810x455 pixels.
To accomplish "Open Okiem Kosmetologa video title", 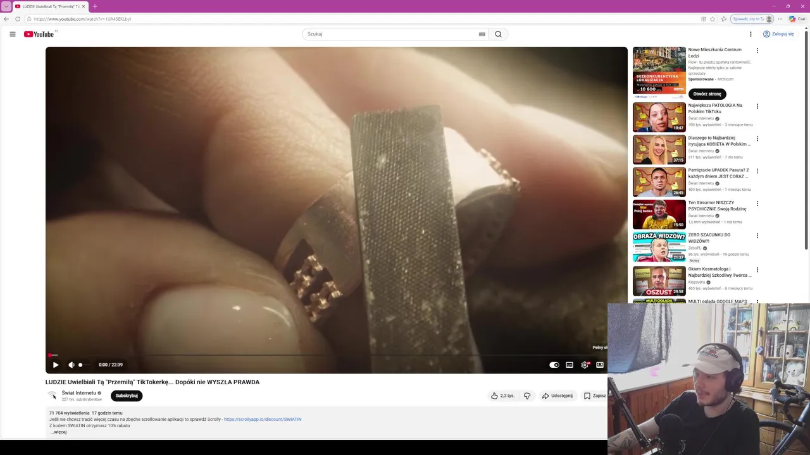I will pyautogui.click(x=720, y=272).
